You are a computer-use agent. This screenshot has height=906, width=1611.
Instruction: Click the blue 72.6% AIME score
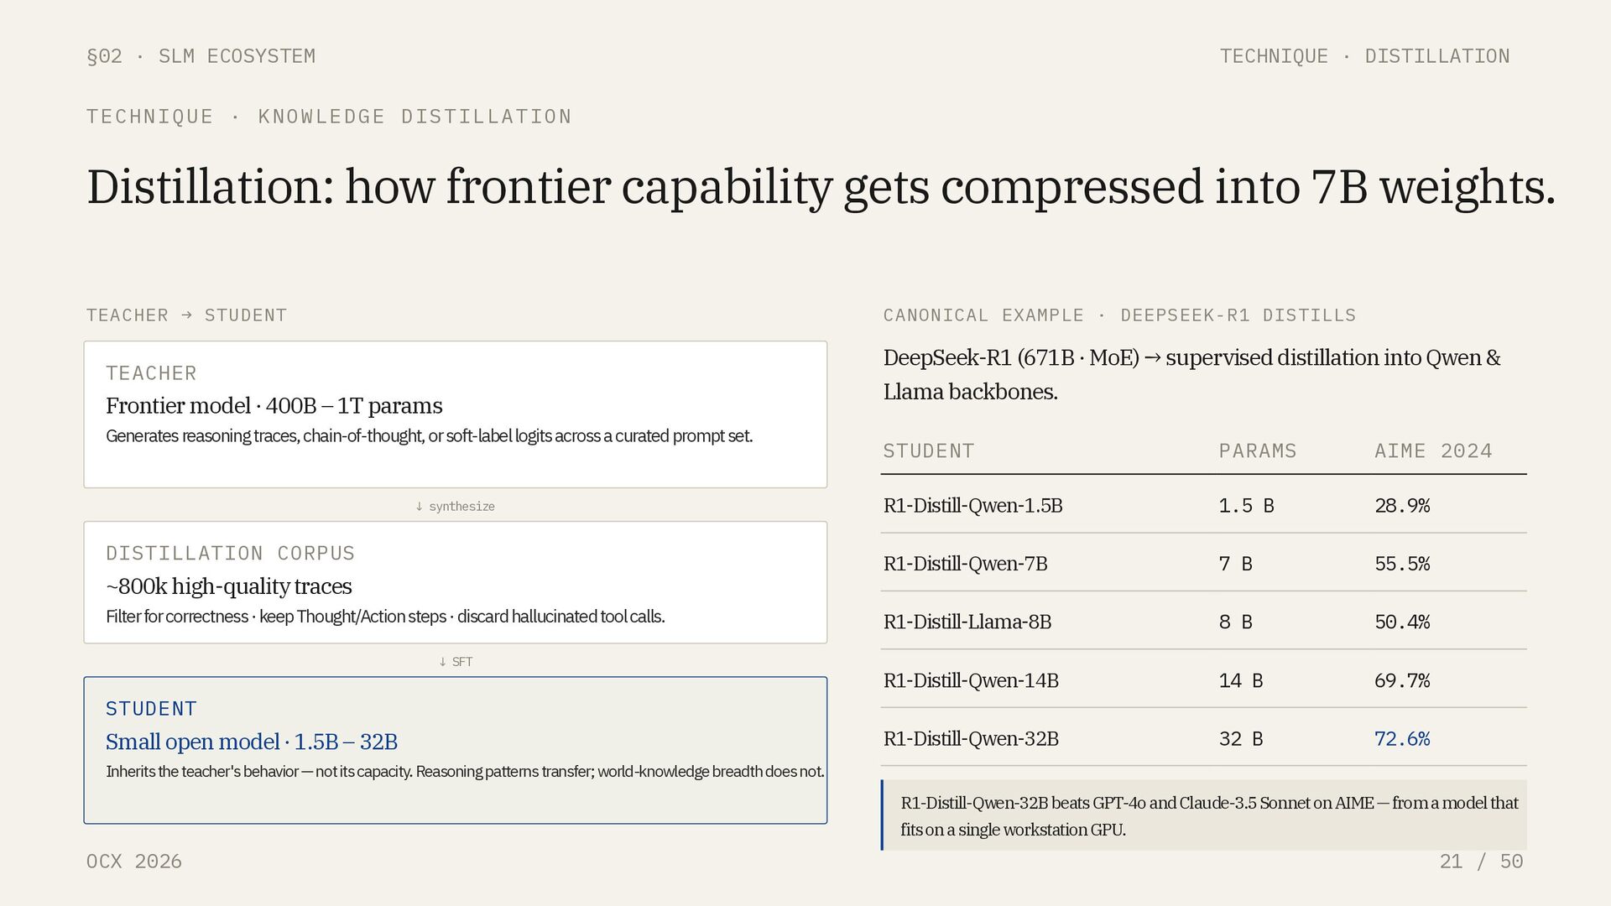tap(1401, 739)
